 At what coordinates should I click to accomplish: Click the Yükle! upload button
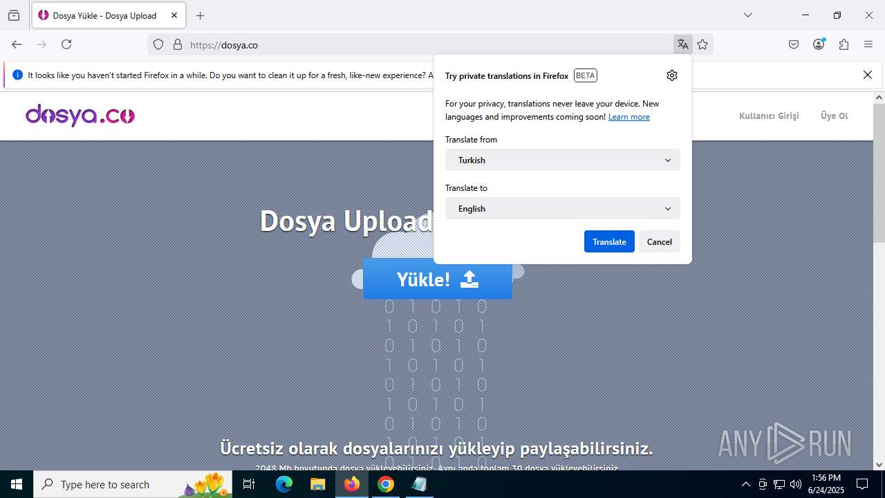point(437,279)
